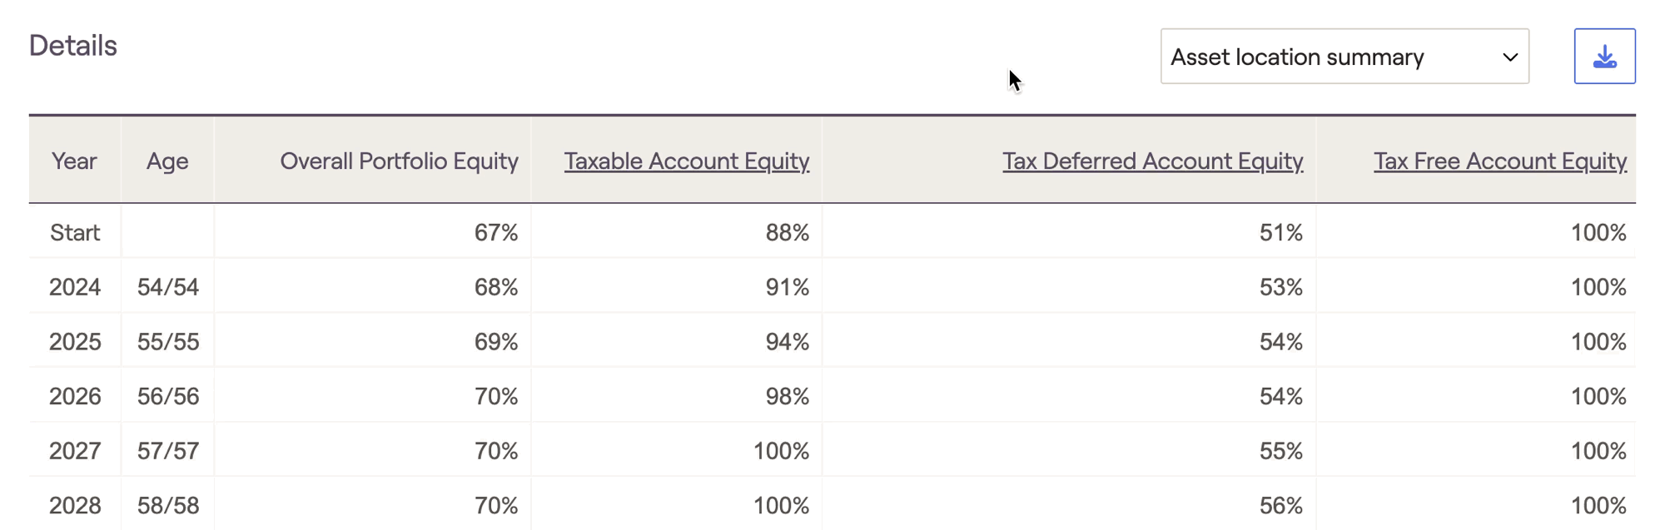
Task: Click the 67% overall portfolio equity value
Action: [496, 232]
